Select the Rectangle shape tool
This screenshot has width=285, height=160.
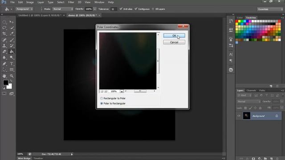12,70
